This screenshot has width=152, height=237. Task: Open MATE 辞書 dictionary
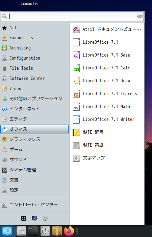tap(107, 132)
